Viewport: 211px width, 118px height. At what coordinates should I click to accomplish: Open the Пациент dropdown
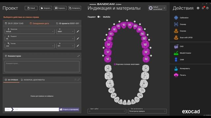(x=40, y=39)
